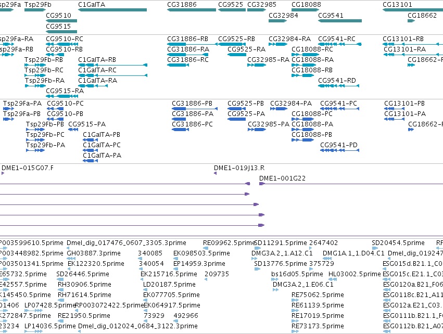This screenshot has height=334, width=443.
Task: Select transcript CG18088-RB
Action: pyautogui.click(x=303, y=75)
